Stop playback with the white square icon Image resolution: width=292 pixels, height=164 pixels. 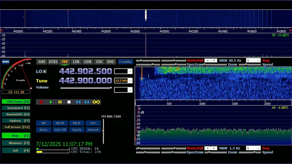coord(69,102)
